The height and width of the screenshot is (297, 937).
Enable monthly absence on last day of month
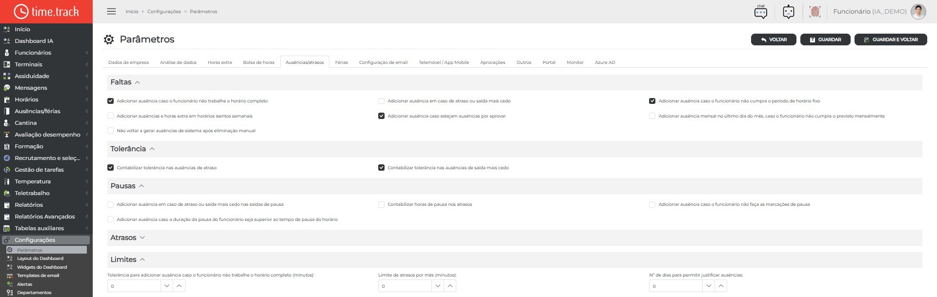pyautogui.click(x=652, y=116)
